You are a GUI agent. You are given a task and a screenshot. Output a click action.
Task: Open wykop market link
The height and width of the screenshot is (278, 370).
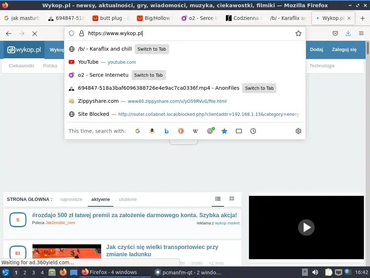227,223
